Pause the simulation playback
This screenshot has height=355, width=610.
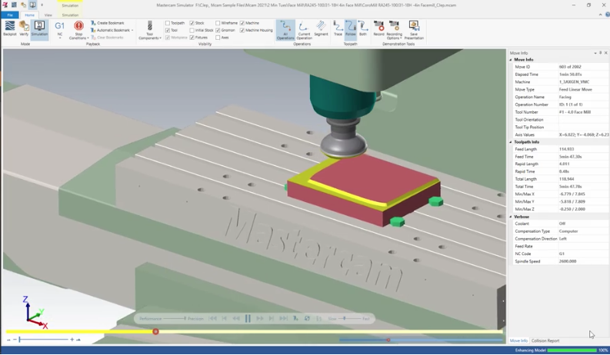[248, 318]
